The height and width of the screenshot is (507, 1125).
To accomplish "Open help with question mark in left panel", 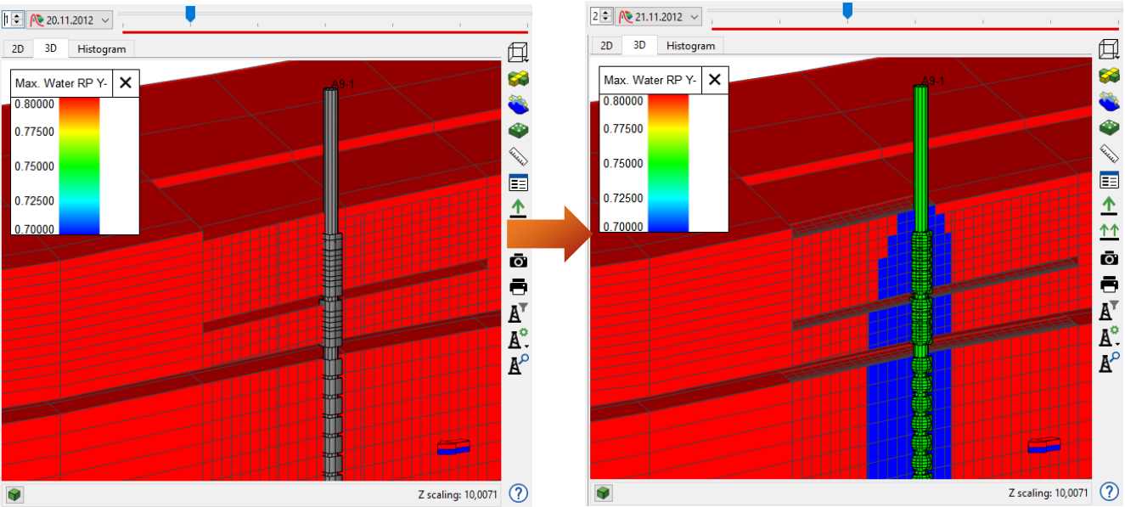I will [518, 493].
